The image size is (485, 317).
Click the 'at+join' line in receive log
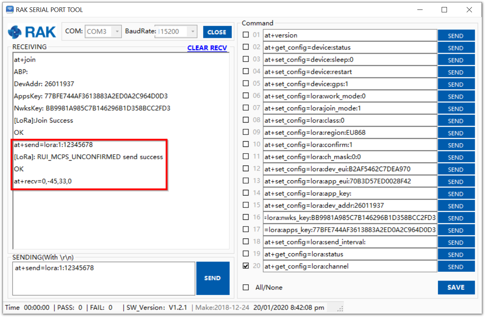tap(25, 60)
